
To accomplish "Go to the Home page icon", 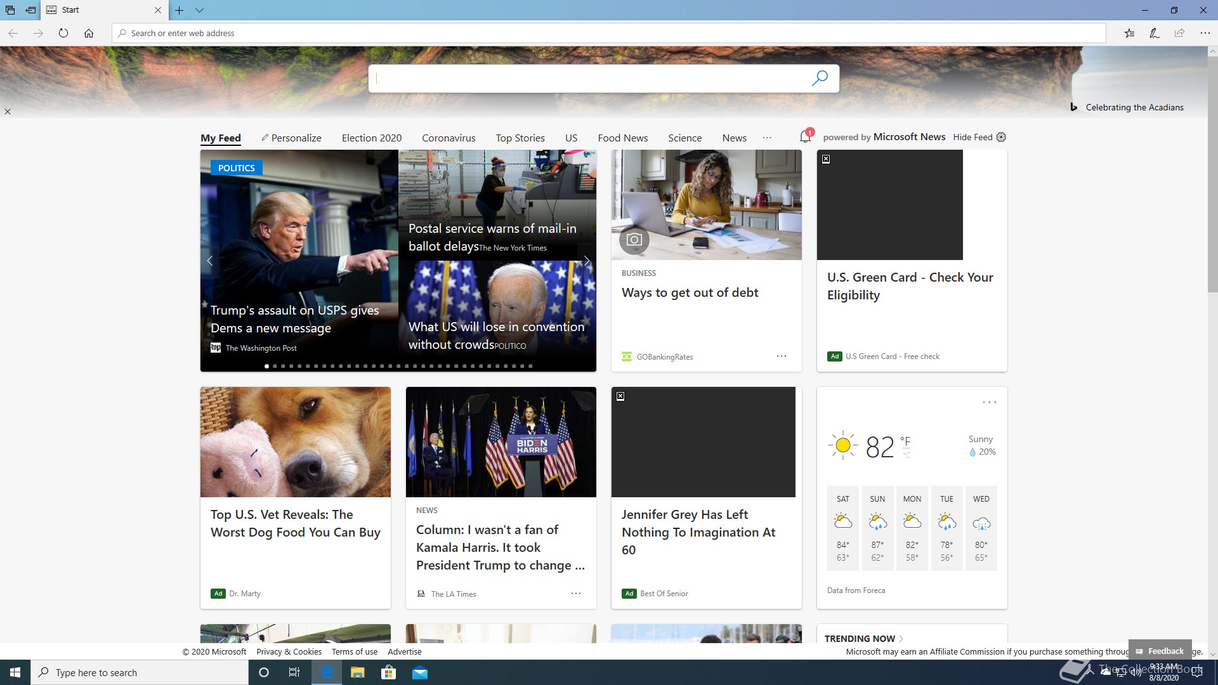I will tap(89, 33).
